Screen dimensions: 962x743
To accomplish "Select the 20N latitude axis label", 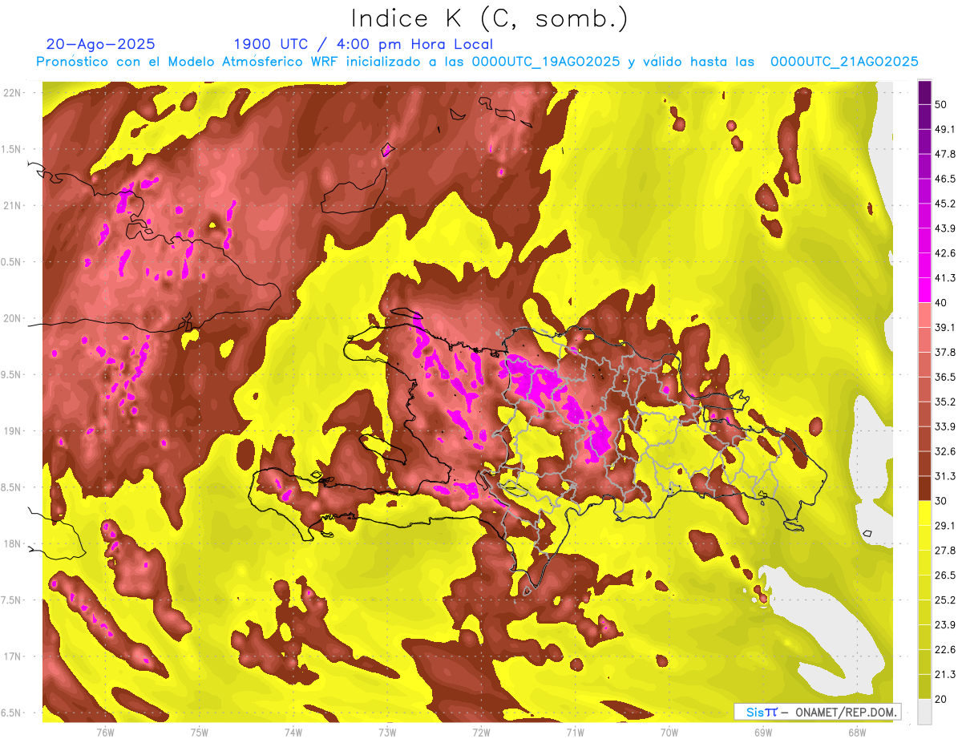I will click(12, 318).
